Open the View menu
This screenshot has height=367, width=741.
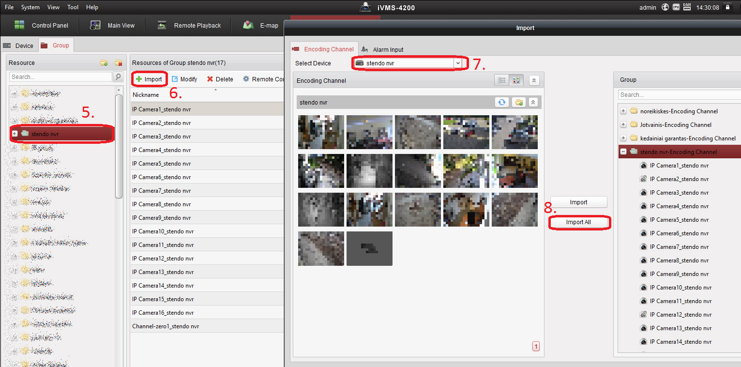click(54, 7)
